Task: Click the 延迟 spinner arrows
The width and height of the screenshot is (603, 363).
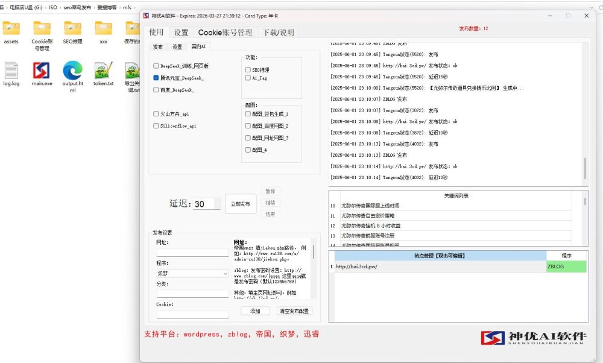Action: [218, 204]
